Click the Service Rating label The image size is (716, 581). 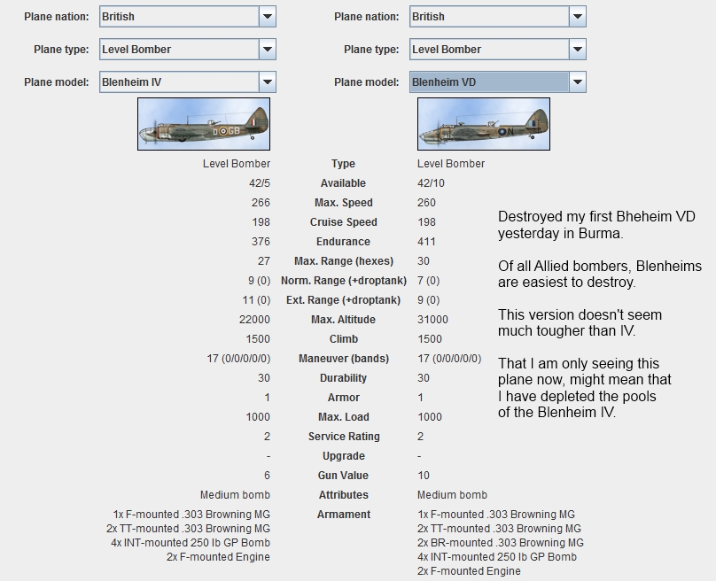pos(344,437)
